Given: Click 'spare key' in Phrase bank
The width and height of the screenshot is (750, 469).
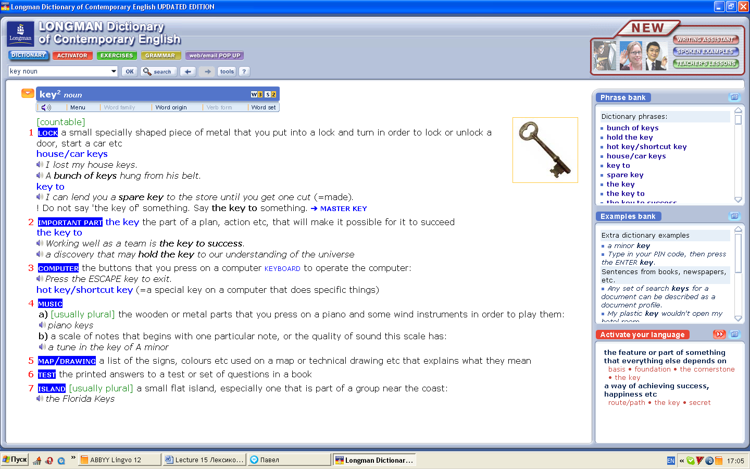Looking at the screenshot, I should tap(625, 175).
